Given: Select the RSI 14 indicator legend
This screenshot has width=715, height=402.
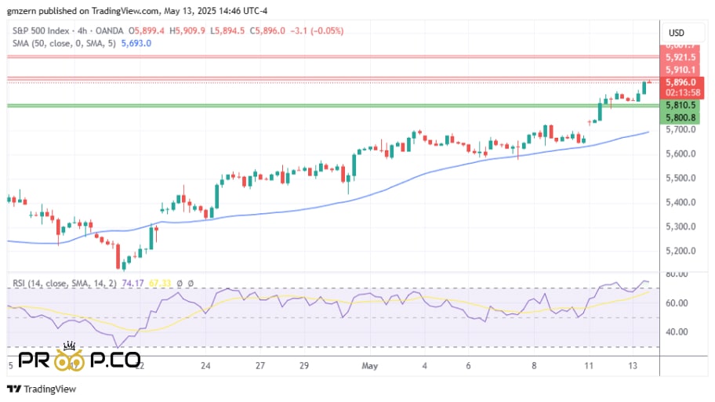Looking at the screenshot, I should pos(58,282).
